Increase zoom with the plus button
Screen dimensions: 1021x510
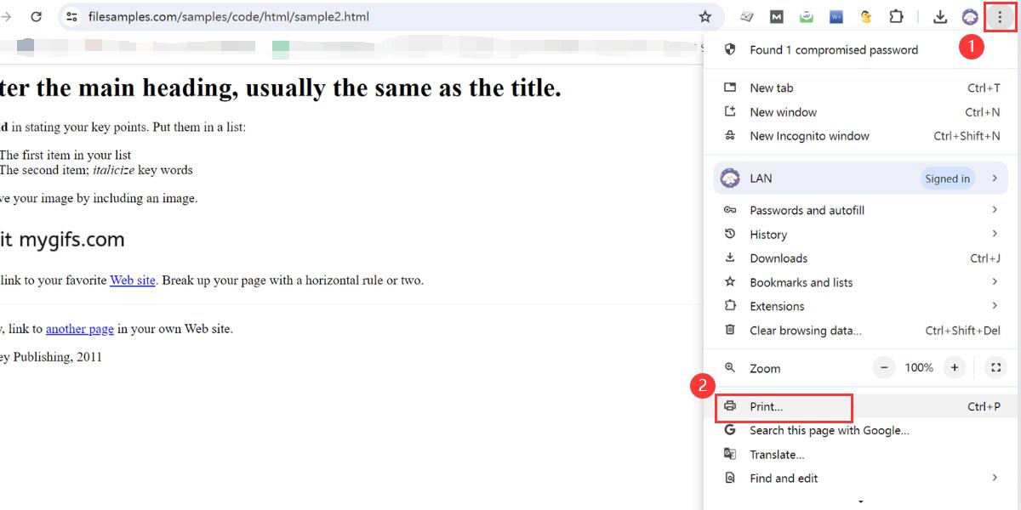[954, 367]
